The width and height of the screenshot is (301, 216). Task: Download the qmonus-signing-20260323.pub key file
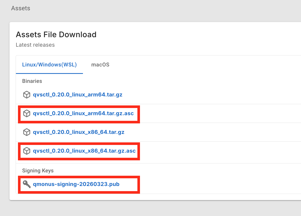76,184
